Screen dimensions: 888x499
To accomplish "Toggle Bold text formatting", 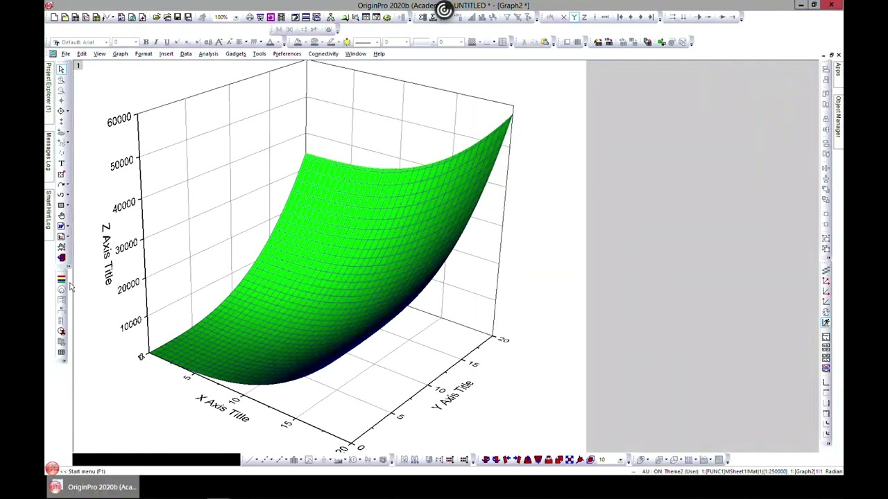I will [x=146, y=42].
